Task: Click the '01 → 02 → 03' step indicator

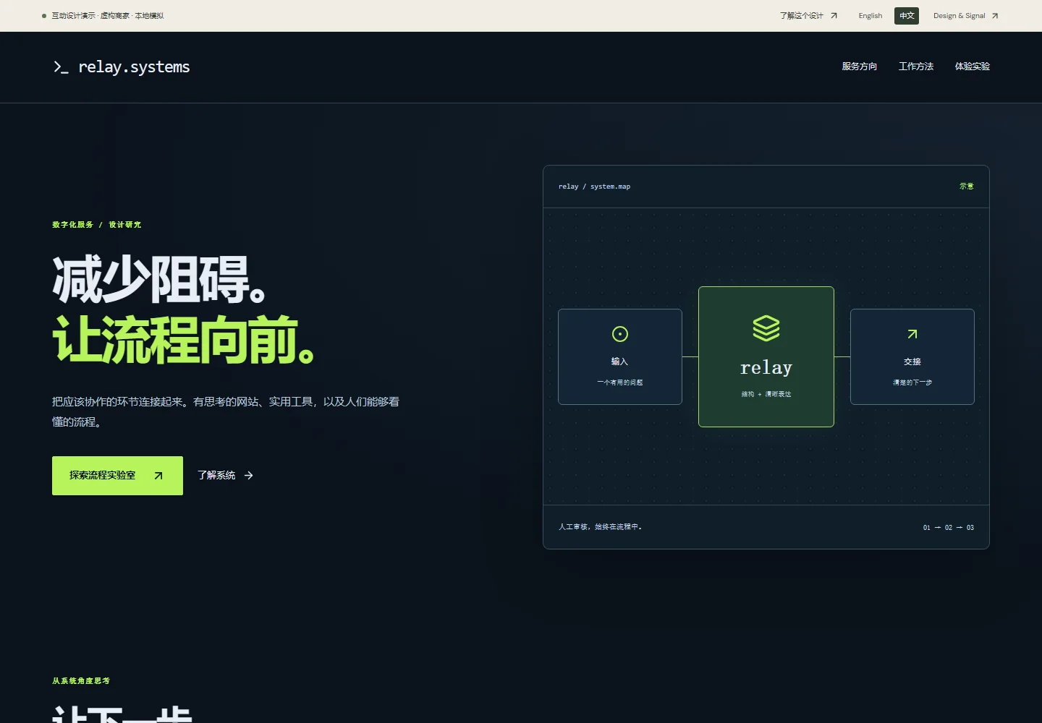Action: [949, 528]
